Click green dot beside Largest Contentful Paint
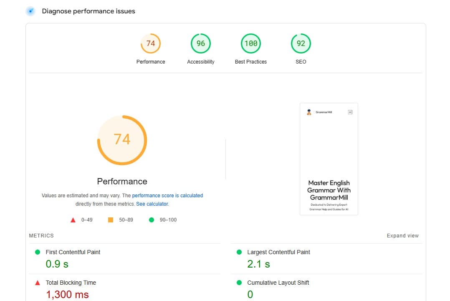Viewport: 450px width, 301px height. 239,252
